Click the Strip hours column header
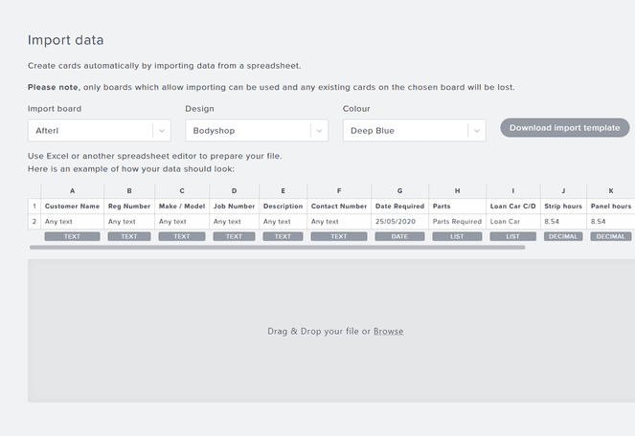This screenshot has height=436, width=635. pyautogui.click(x=563, y=206)
